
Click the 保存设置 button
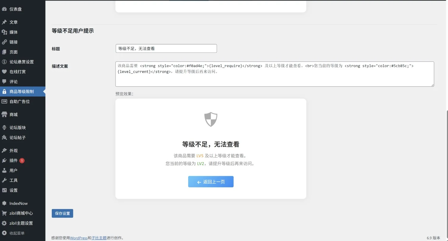[62, 213]
